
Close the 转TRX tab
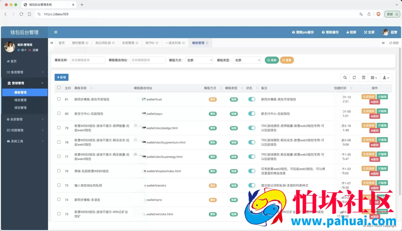click(157, 43)
